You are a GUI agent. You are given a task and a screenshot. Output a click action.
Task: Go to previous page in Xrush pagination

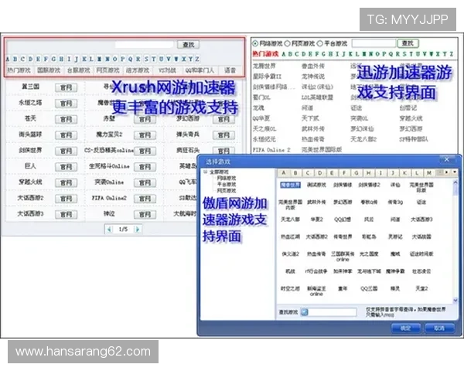tap(110, 230)
